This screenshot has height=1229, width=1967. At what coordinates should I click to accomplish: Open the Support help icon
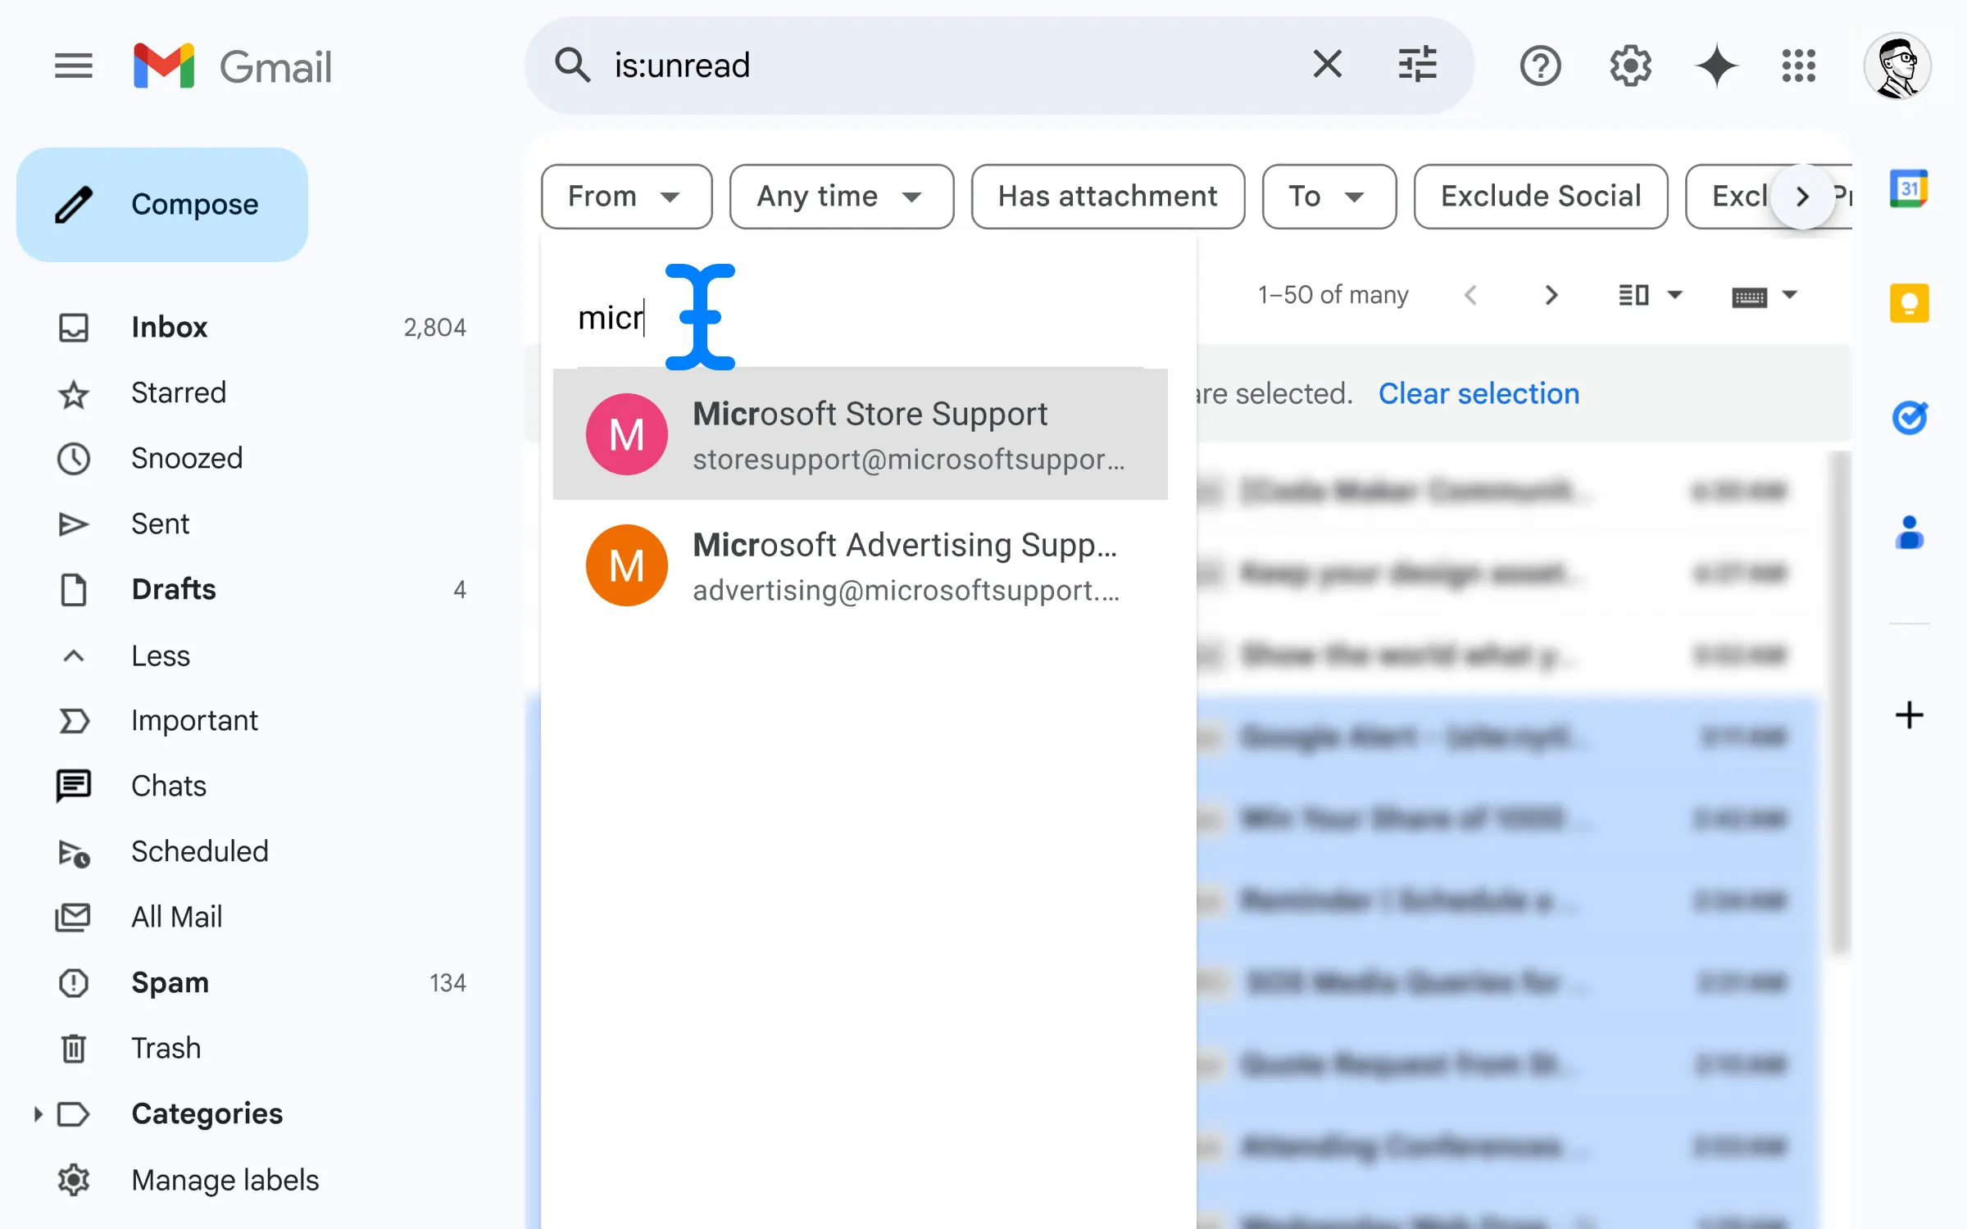point(1541,66)
